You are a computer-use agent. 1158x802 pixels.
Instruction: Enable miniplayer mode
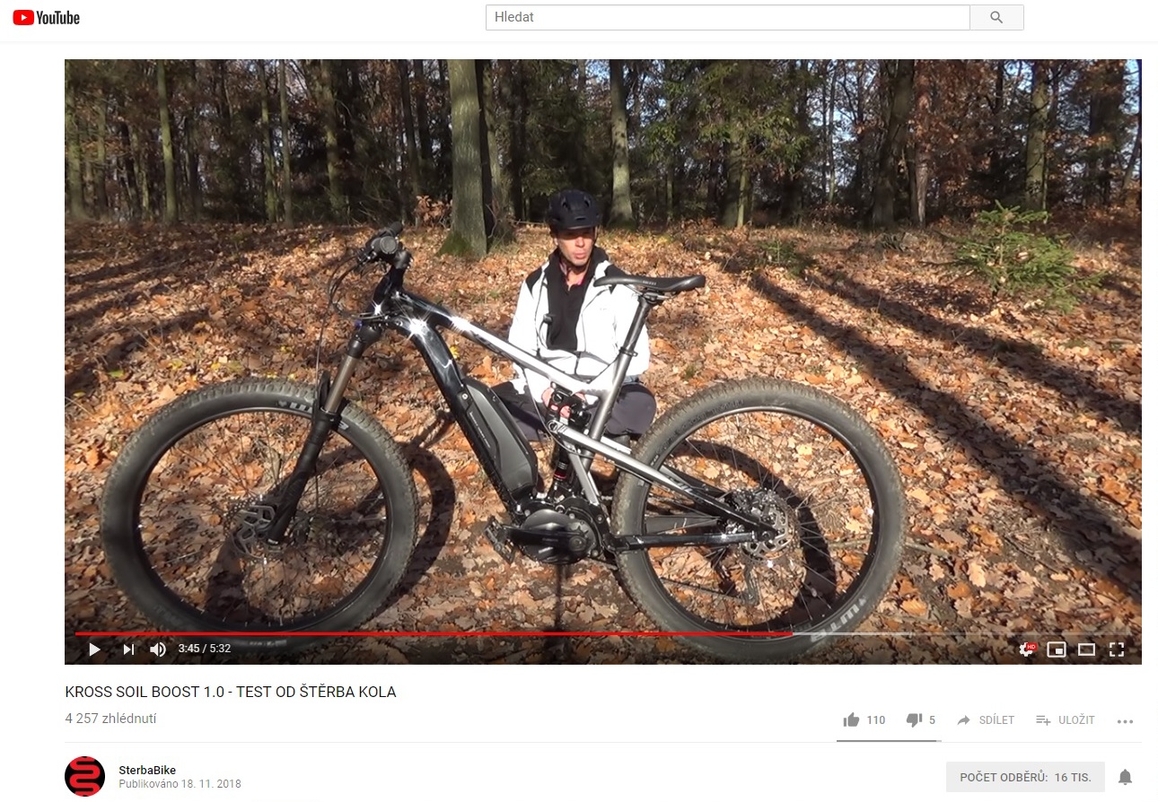[x=1057, y=649]
